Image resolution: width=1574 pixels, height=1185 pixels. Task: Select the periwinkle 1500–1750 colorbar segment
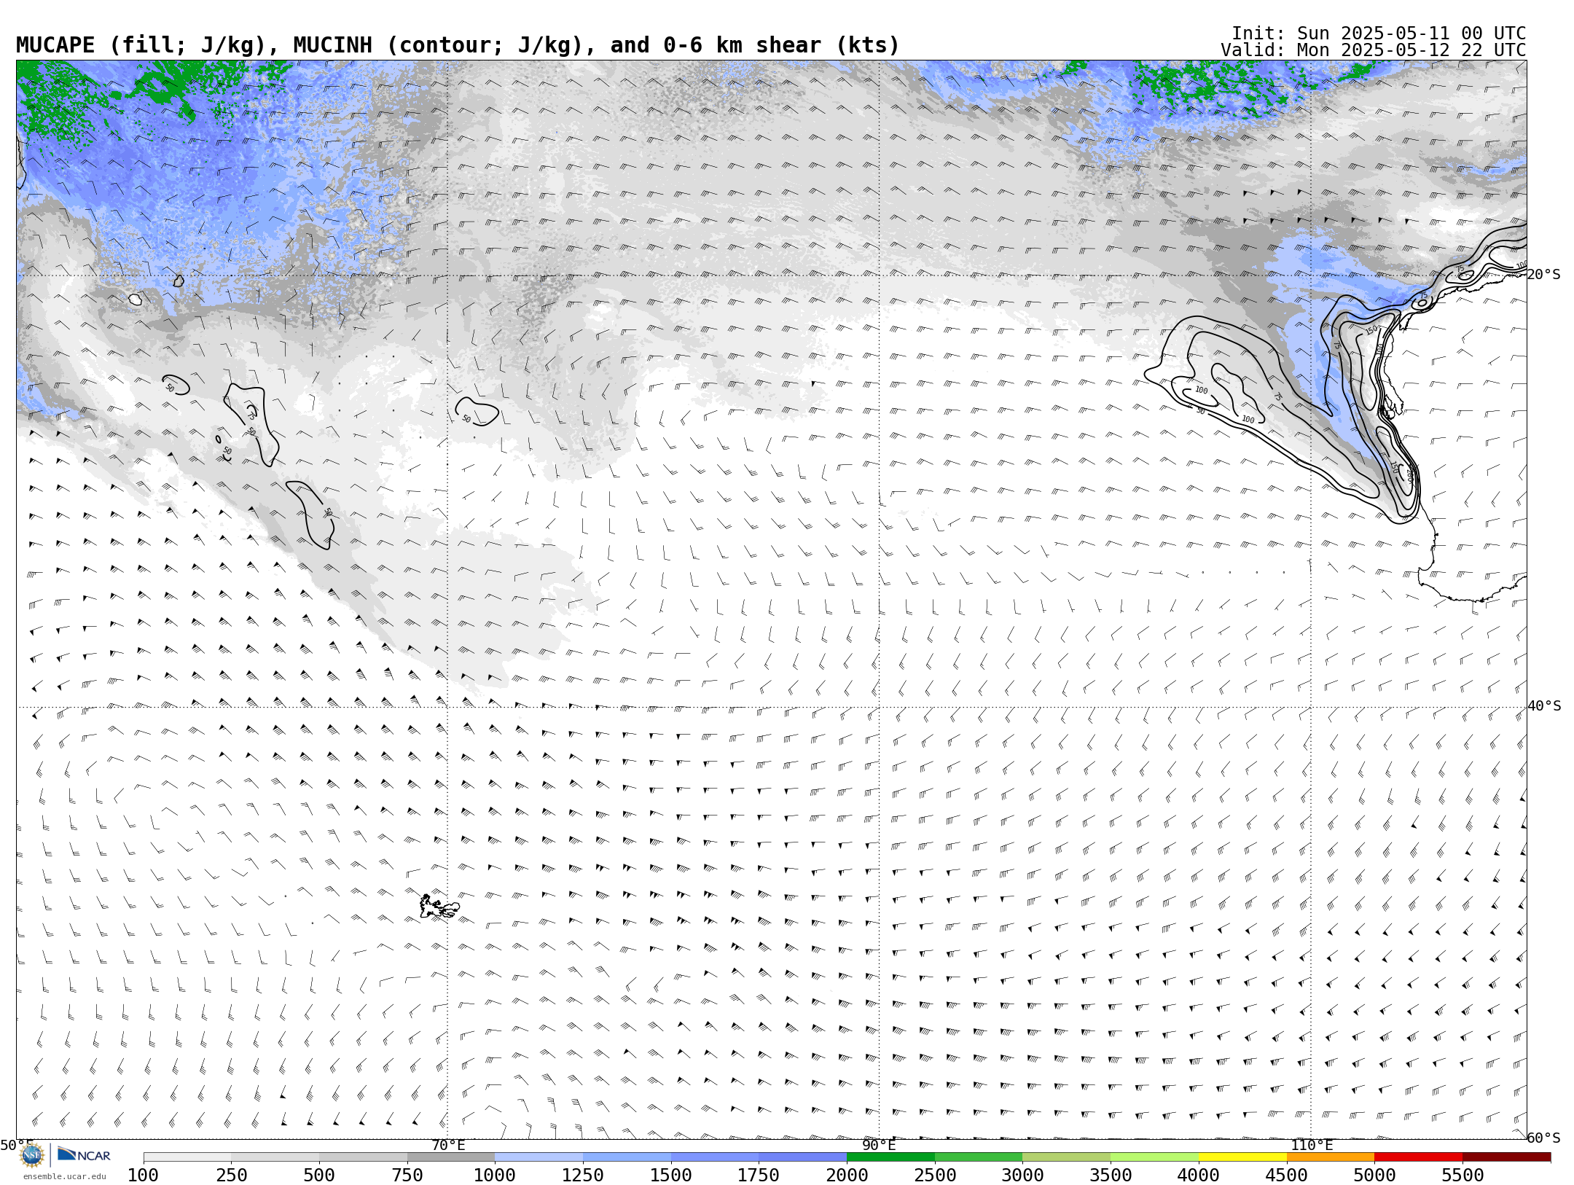[715, 1157]
